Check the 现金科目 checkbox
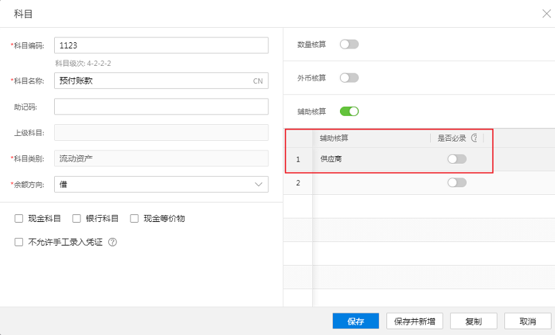555x335 pixels. click(19, 218)
